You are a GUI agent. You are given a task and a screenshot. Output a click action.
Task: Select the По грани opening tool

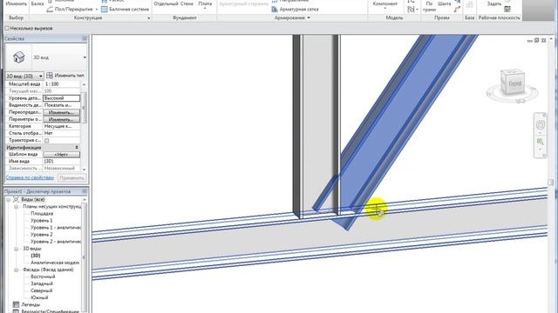[429, 6]
